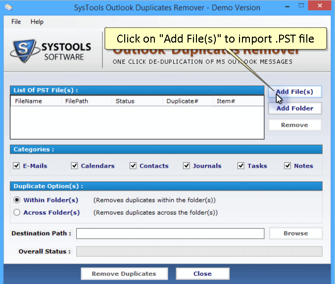Disable the Tasks category checkbox
This screenshot has height=284, width=335.
[241, 166]
